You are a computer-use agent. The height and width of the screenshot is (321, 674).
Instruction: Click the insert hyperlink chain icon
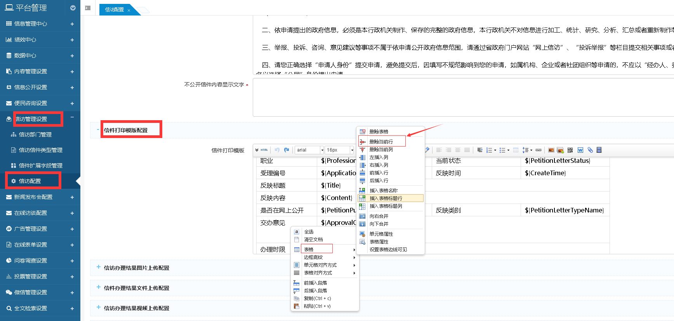[539, 150]
